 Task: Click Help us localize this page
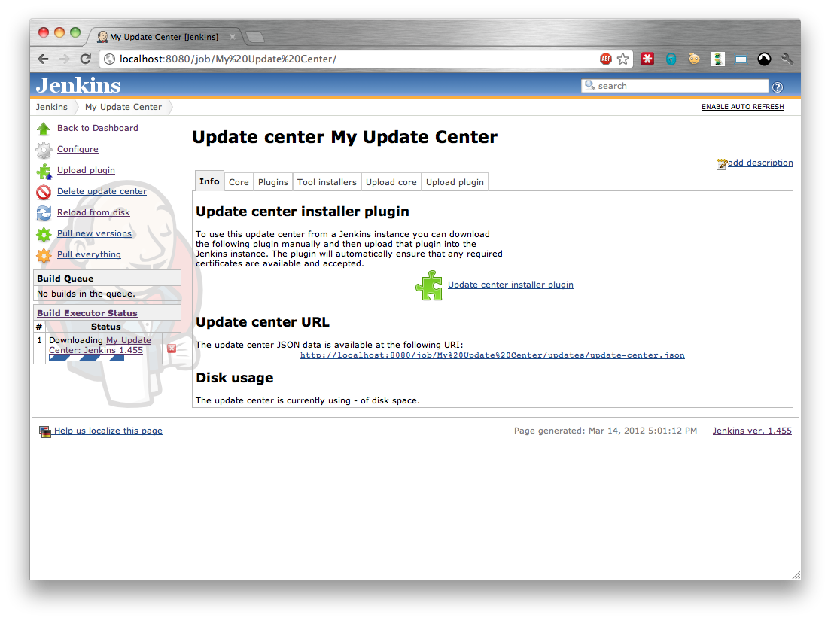click(x=108, y=431)
